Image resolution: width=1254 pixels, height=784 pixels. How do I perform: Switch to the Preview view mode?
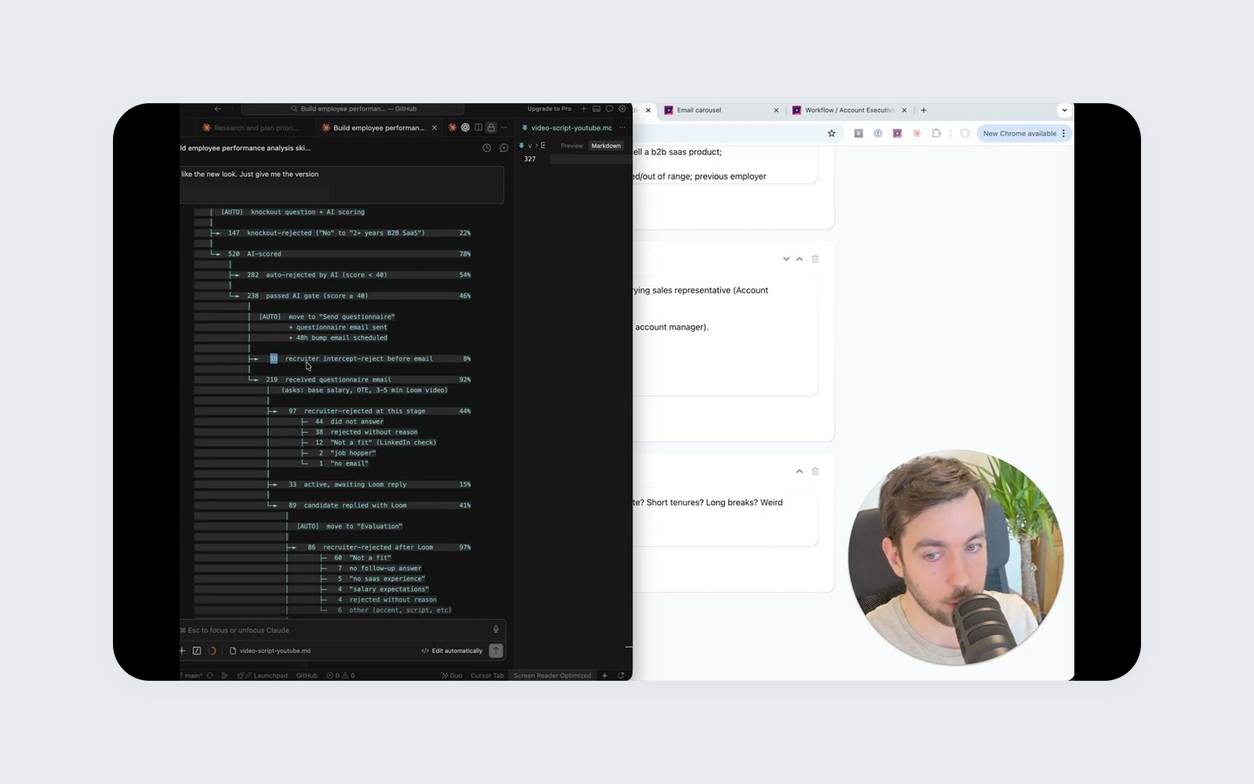pyautogui.click(x=571, y=146)
